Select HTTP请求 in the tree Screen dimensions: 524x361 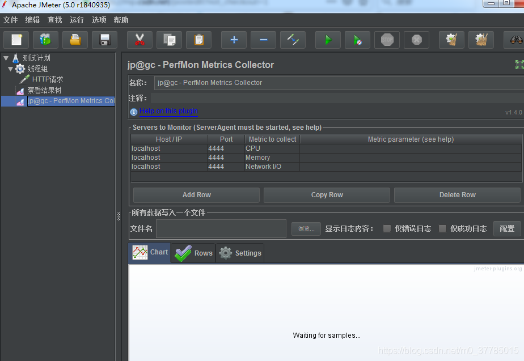(x=48, y=79)
